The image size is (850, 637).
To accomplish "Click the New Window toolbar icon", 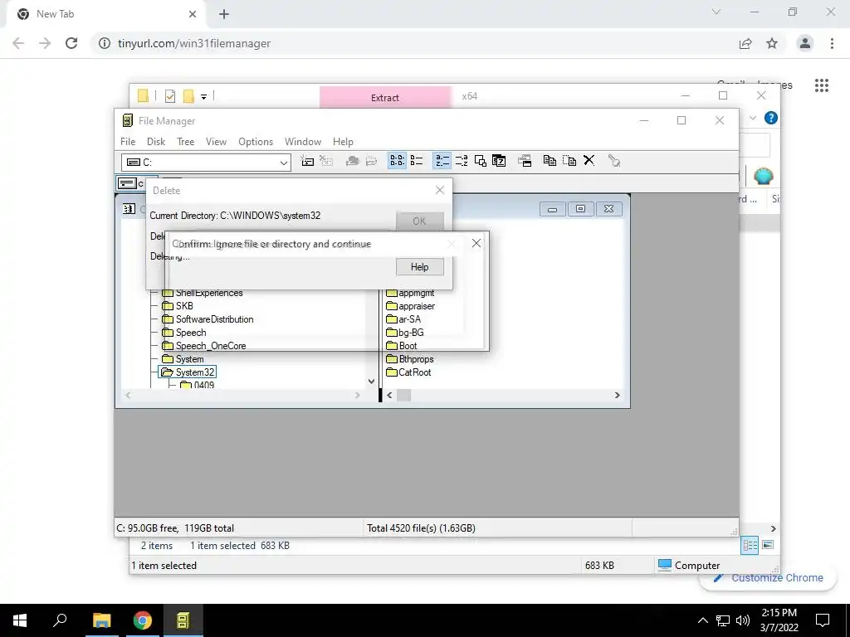I will 525,161.
